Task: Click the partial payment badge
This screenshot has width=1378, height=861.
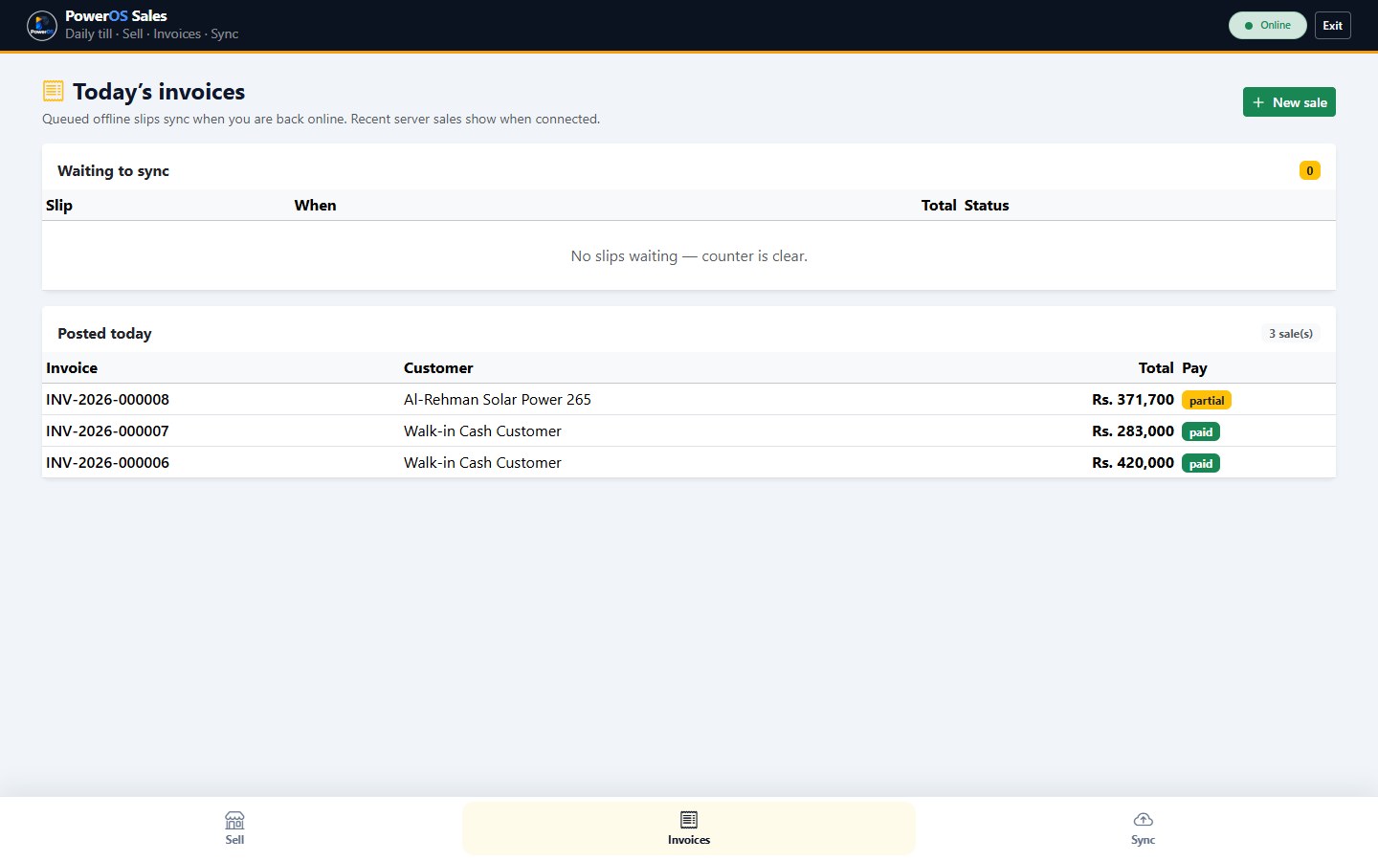Action: [x=1207, y=401]
